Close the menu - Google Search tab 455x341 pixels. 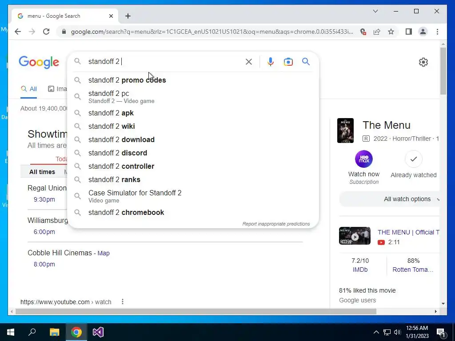[111, 16]
